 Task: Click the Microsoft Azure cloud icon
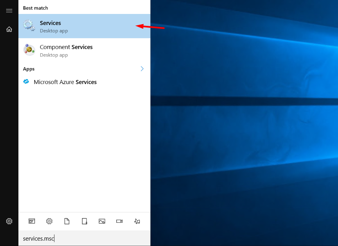(x=26, y=82)
